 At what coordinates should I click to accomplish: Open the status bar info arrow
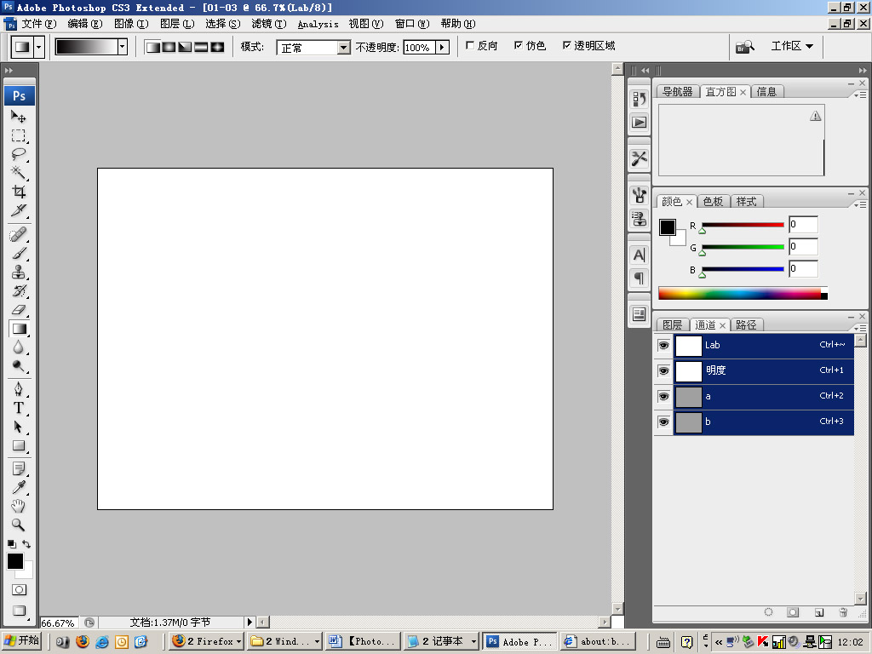(x=250, y=622)
